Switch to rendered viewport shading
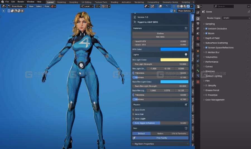251x149 pixels. (x=188, y=6)
